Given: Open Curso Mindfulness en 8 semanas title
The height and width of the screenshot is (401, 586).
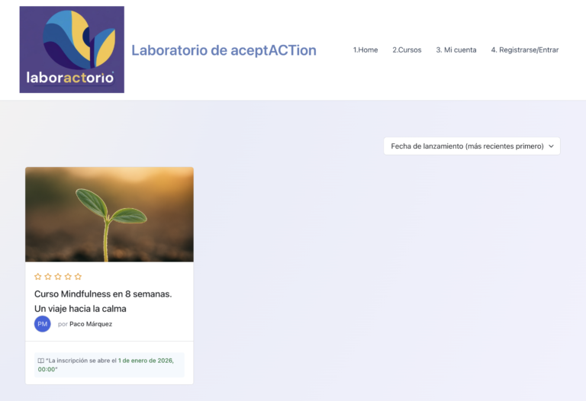Looking at the screenshot, I should click(x=103, y=301).
